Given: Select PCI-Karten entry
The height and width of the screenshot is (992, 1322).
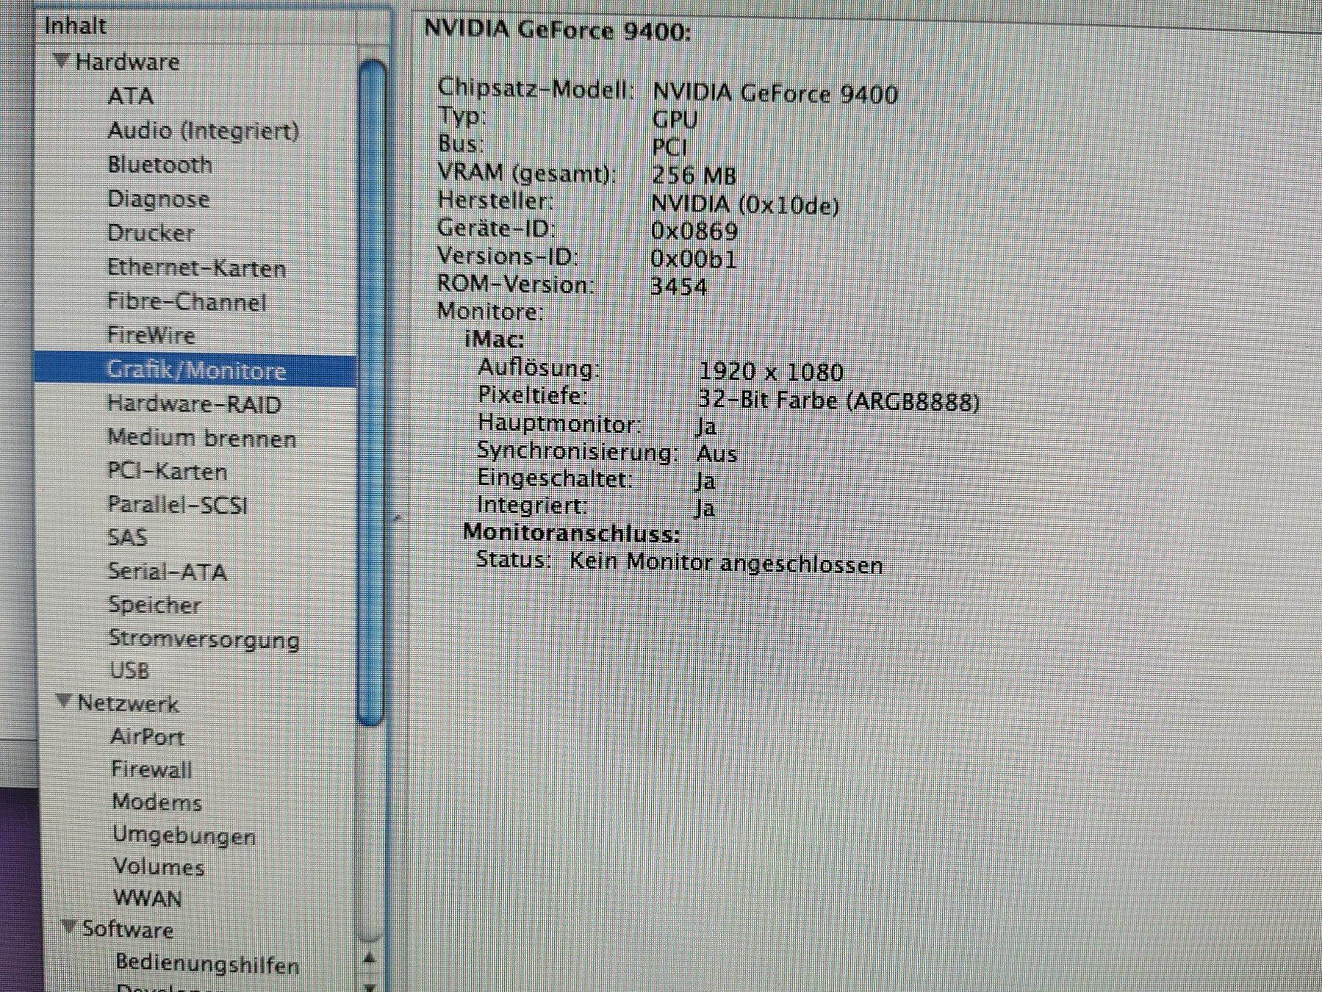Looking at the screenshot, I should coord(167,471).
